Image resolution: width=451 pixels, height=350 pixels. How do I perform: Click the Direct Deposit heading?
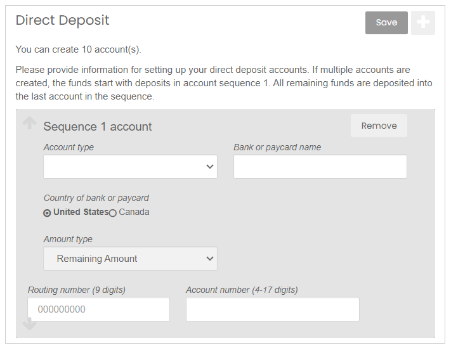[x=62, y=20]
